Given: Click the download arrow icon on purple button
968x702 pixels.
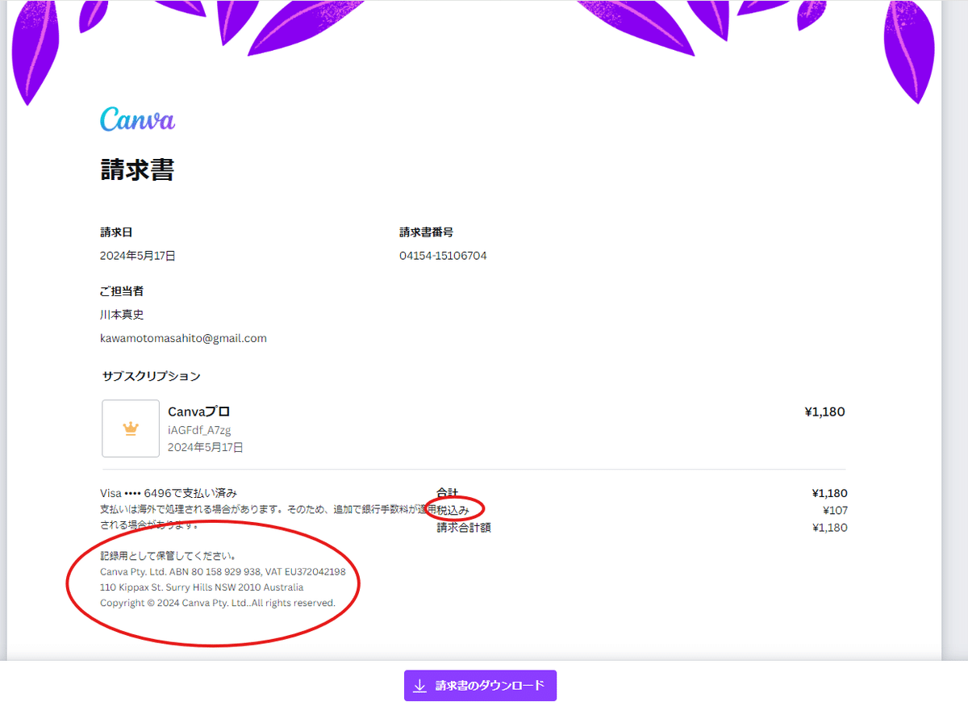Looking at the screenshot, I should 419,686.
